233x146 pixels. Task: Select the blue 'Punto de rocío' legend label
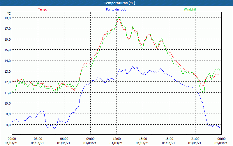pos(116,9)
